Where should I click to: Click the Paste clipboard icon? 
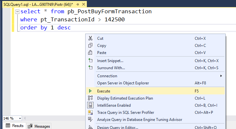[x=90, y=53]
